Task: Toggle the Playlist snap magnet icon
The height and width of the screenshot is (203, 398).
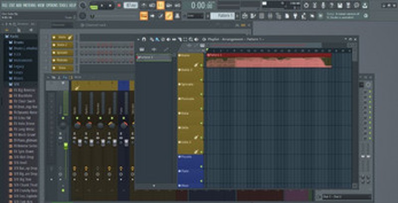Action: 144,39
